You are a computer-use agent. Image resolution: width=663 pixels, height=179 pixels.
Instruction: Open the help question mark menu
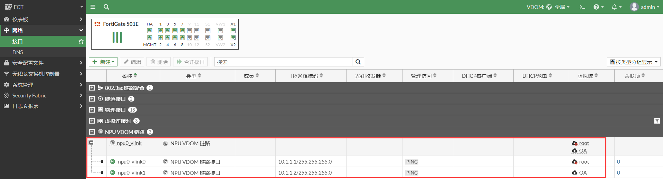(598, 7)
